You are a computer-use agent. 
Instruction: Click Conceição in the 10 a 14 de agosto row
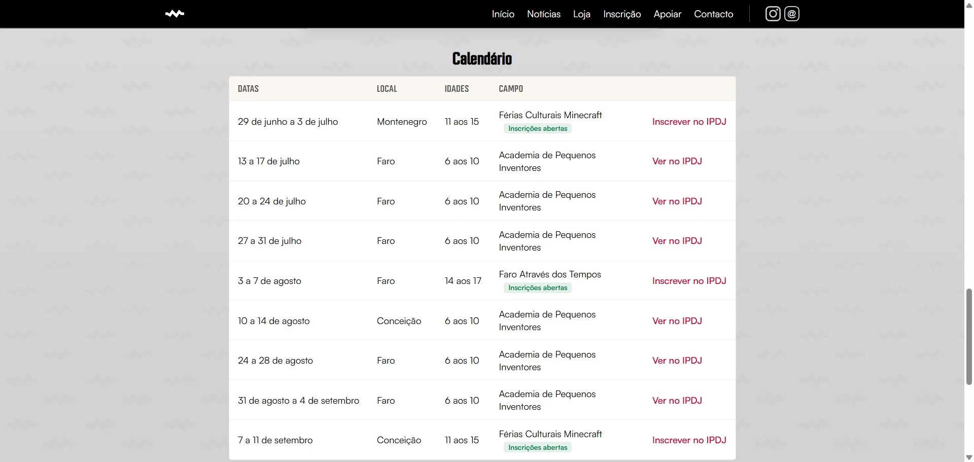pyautogui.click(x=399, y=321)
